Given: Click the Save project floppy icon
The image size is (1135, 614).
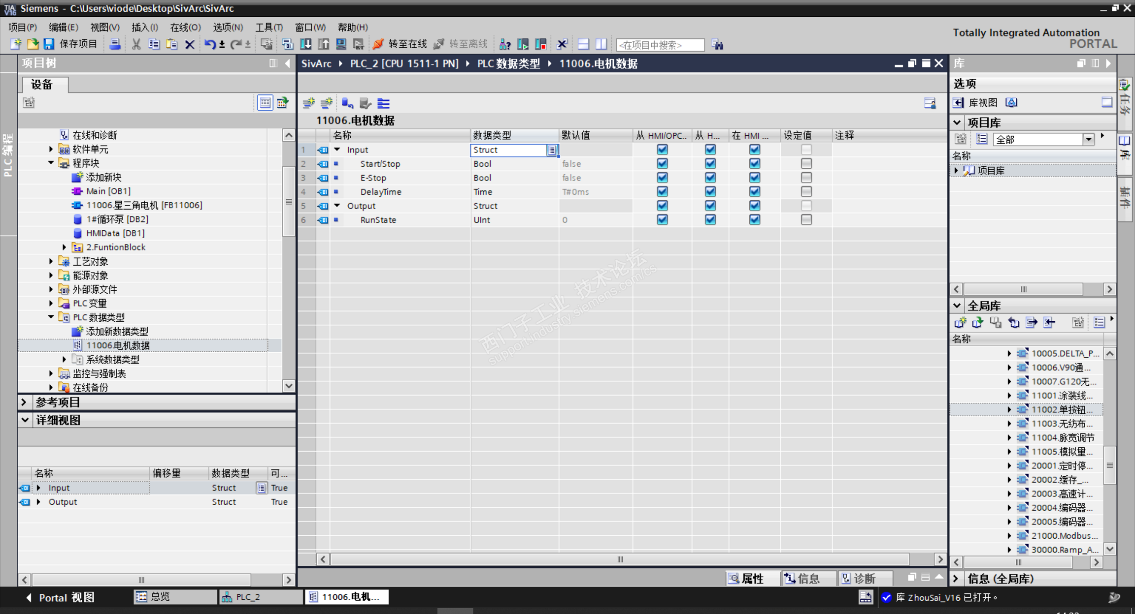Looking at the screenshot, I should (x=48, y=44).
